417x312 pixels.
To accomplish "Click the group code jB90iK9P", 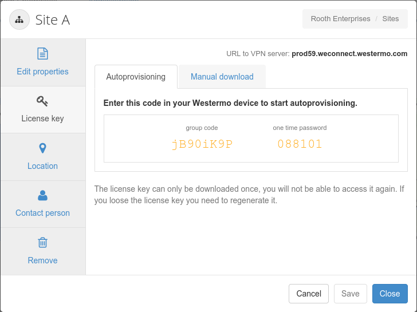I will (202, 144).
